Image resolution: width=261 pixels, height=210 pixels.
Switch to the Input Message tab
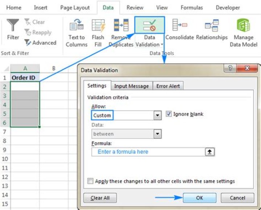click(132, 86)
